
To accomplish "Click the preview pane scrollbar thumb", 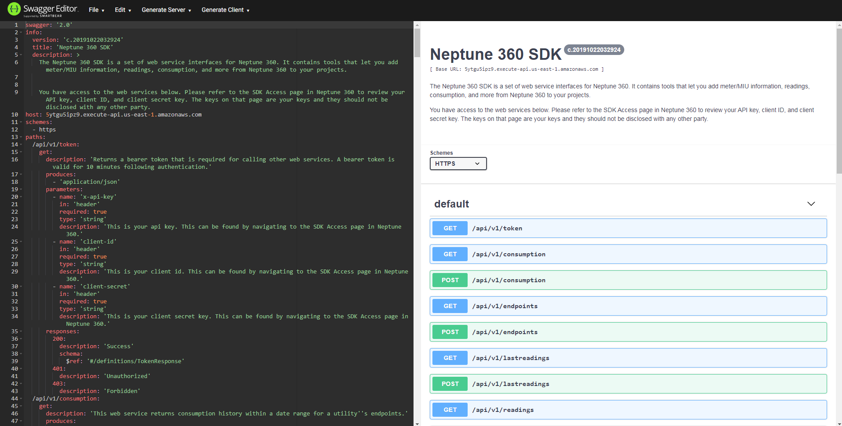I will 839,101.
